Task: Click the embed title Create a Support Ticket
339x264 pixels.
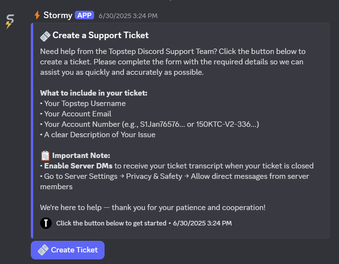Action: coord(100,35)
